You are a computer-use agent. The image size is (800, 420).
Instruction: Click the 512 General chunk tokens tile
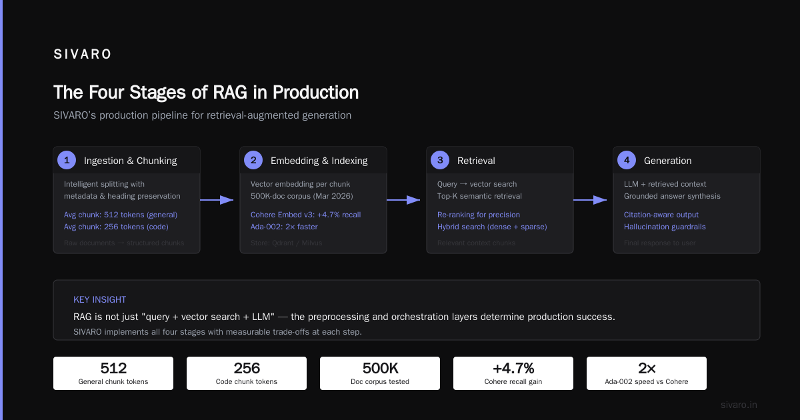113,373
